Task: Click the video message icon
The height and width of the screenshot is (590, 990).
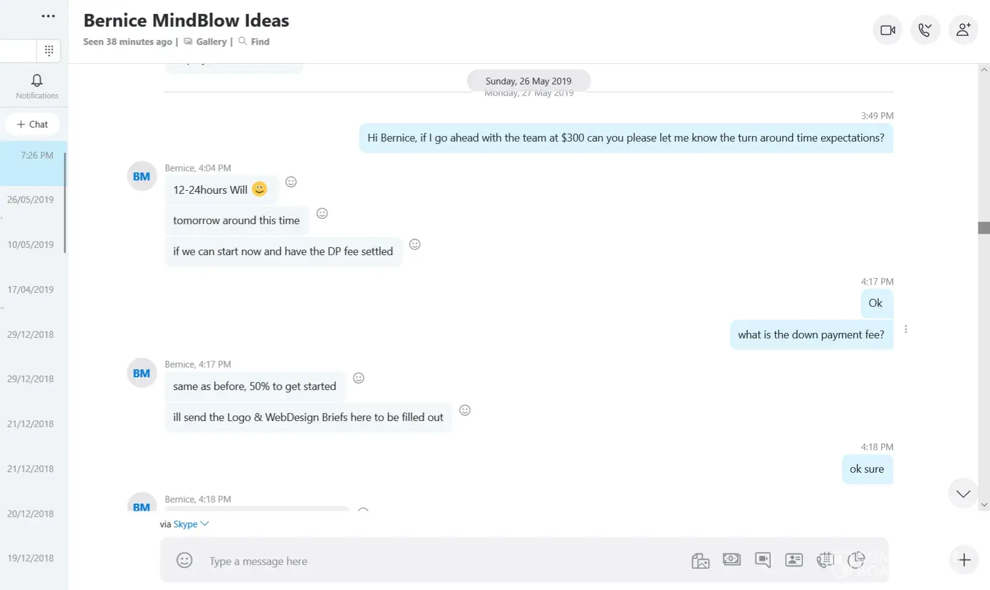Action: point(763,560)
